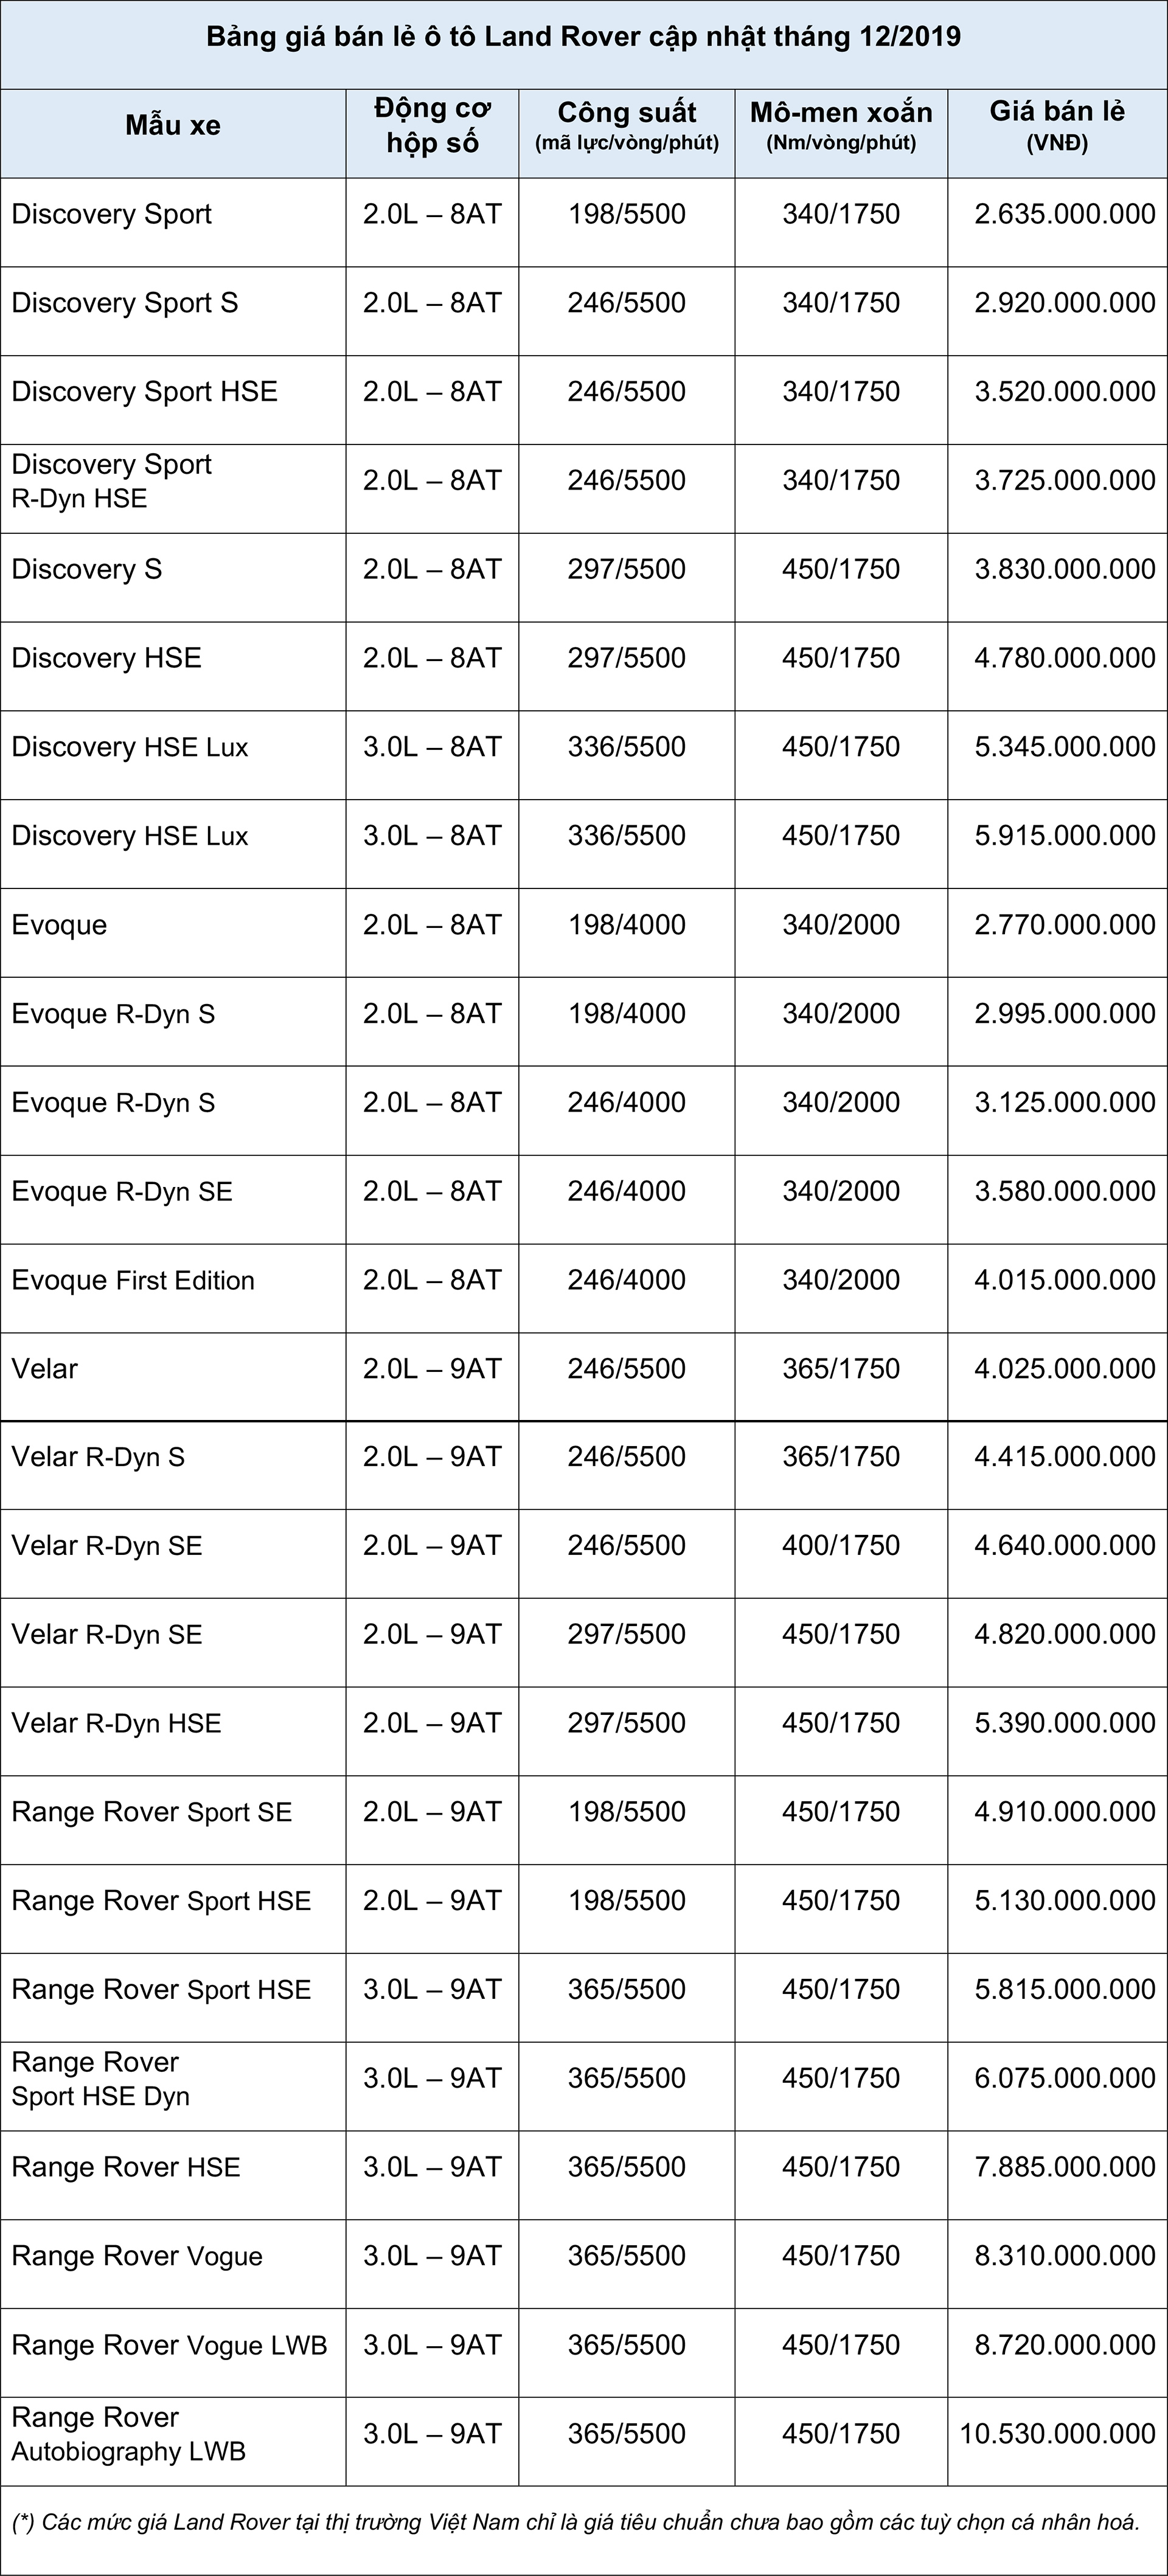Click the 'Mẫu xe' column header
Viewport: 1168px width, 2576px height.
click(173, 126)
